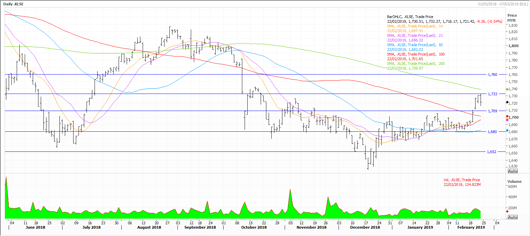Image resolution: width=530 pixels, height=236 pixels.
Task: Toggle Auto scaling on the price axis
Action: pyautogui.click(x=513, y=171)
